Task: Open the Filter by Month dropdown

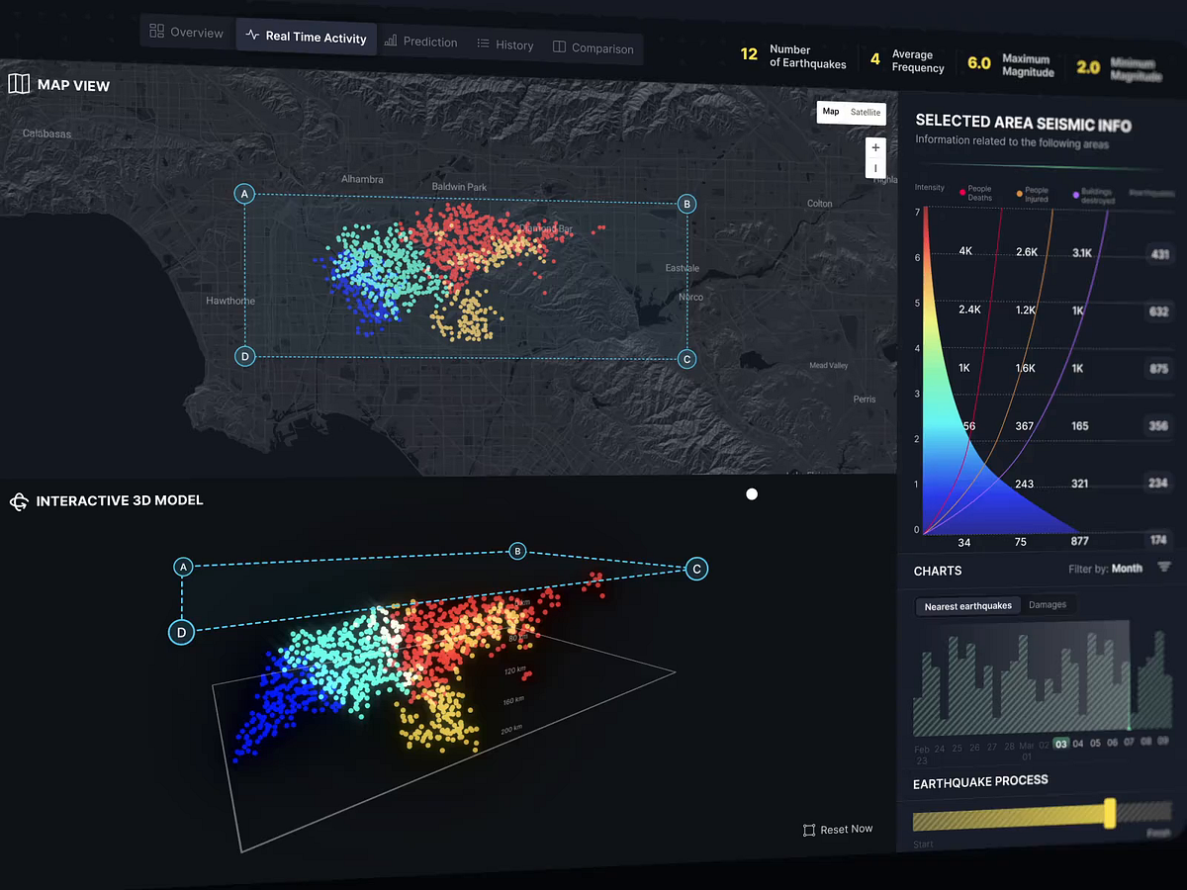Action: tap(1128, 569)
